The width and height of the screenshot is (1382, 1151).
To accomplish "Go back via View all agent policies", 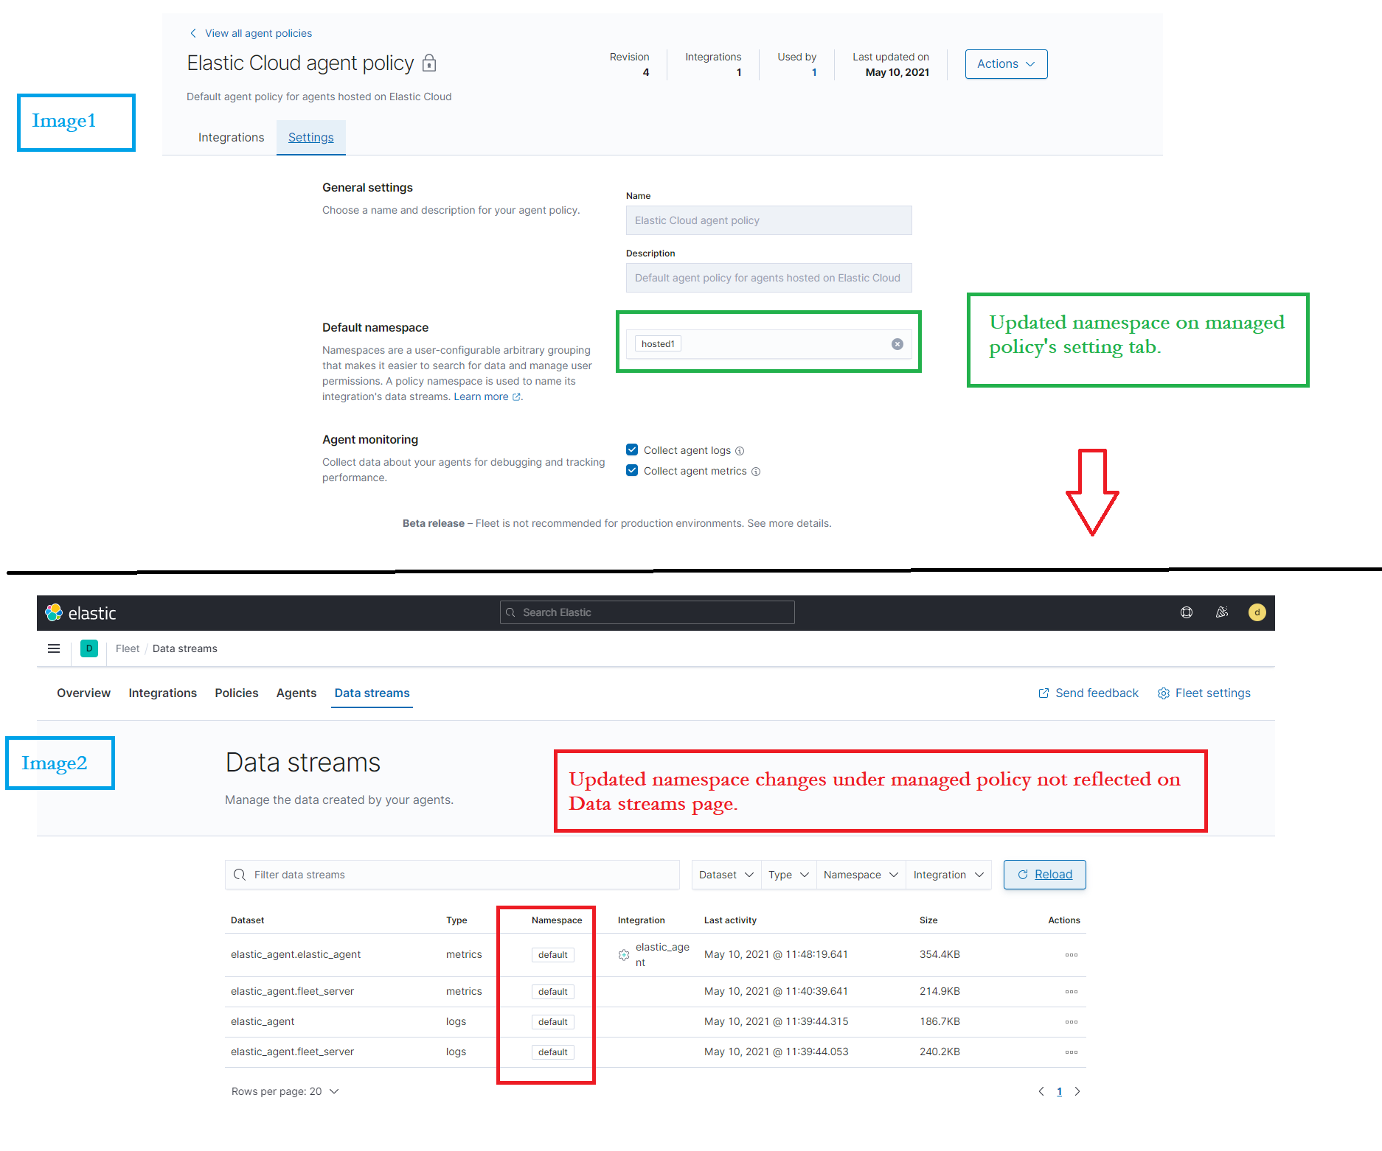I will tap(251, 33).
